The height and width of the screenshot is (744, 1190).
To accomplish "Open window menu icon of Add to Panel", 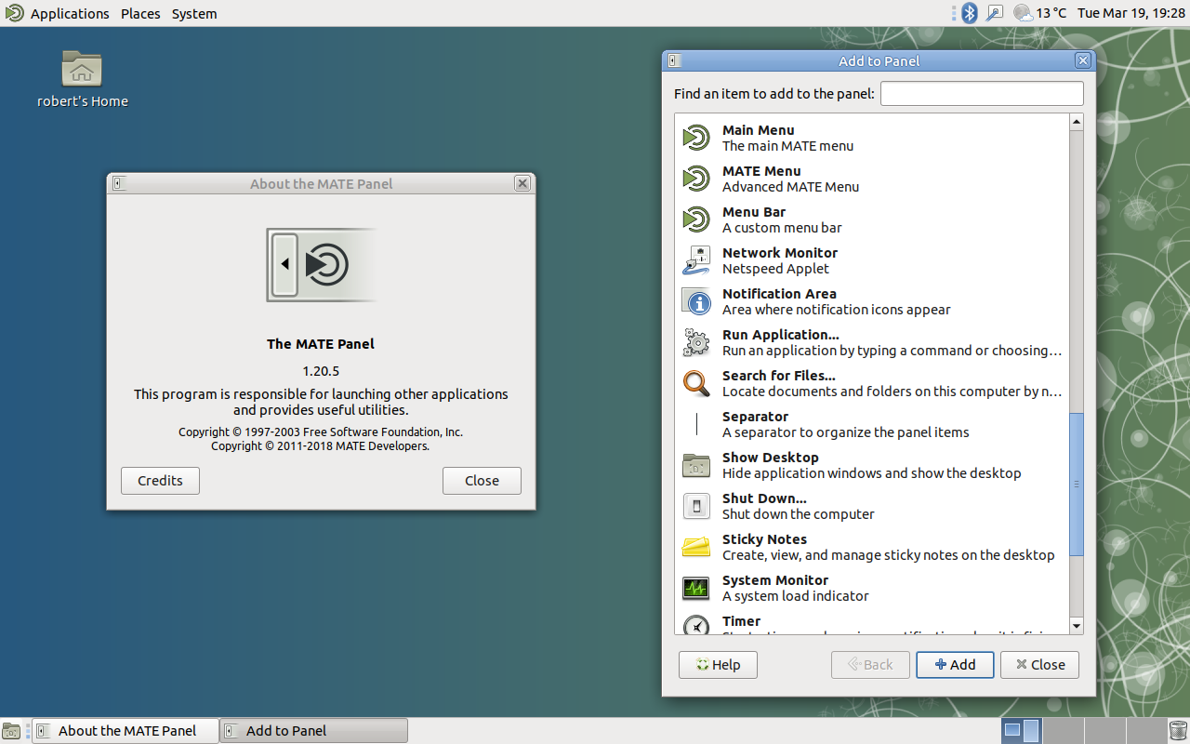I will coord(674,61).
